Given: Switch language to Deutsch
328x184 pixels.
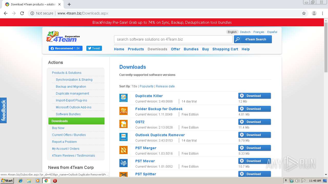Looking at the screenshot, I should click(245, 32).
